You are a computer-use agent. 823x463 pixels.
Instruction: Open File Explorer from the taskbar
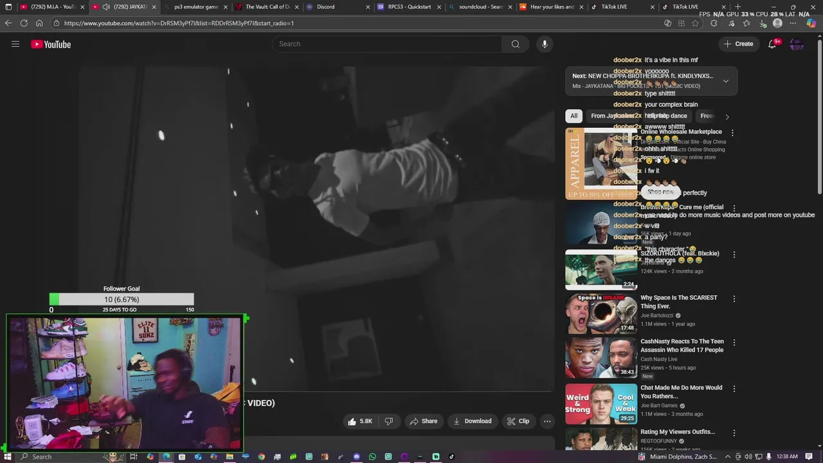(230, 457)
